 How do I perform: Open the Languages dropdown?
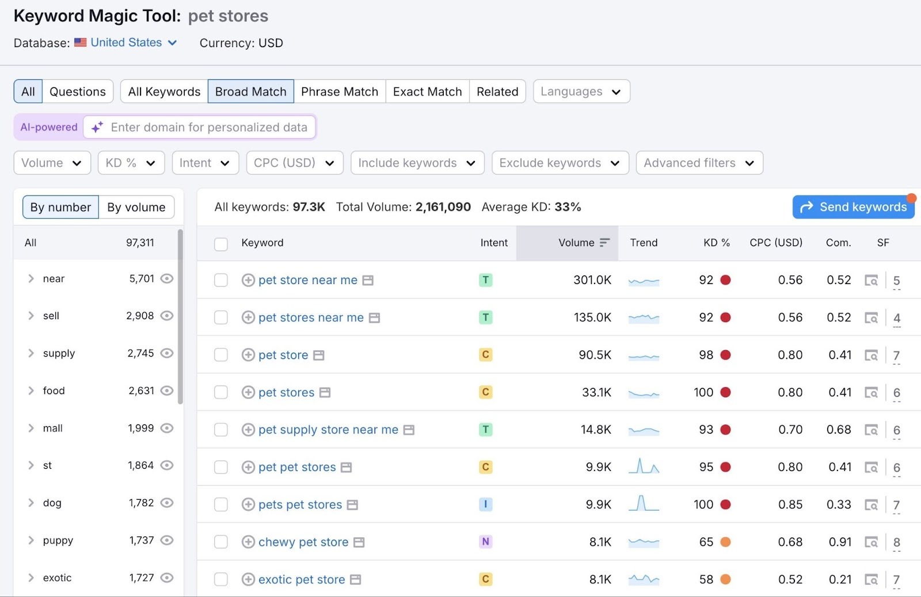point(580,91)
